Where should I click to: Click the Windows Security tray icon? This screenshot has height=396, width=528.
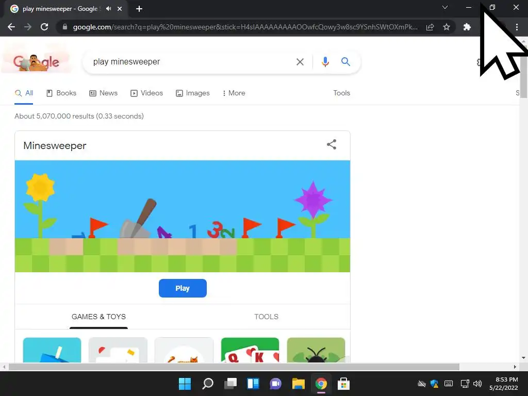click(x=435, y=384)
